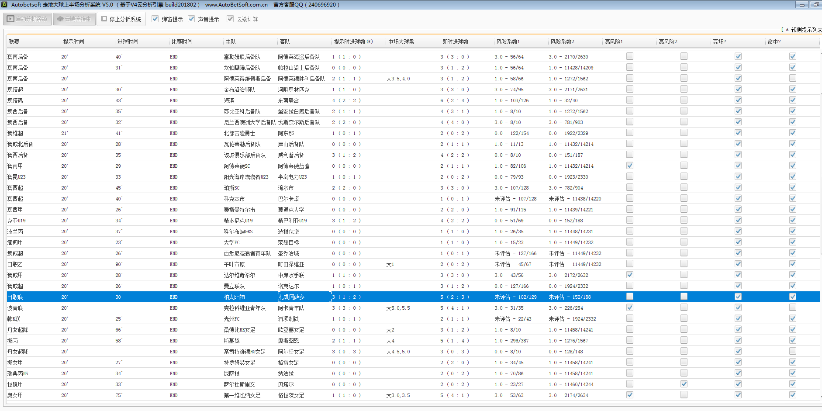Click the 预测提示列表 panel label
822x411 pixels.
click(805, 30)
